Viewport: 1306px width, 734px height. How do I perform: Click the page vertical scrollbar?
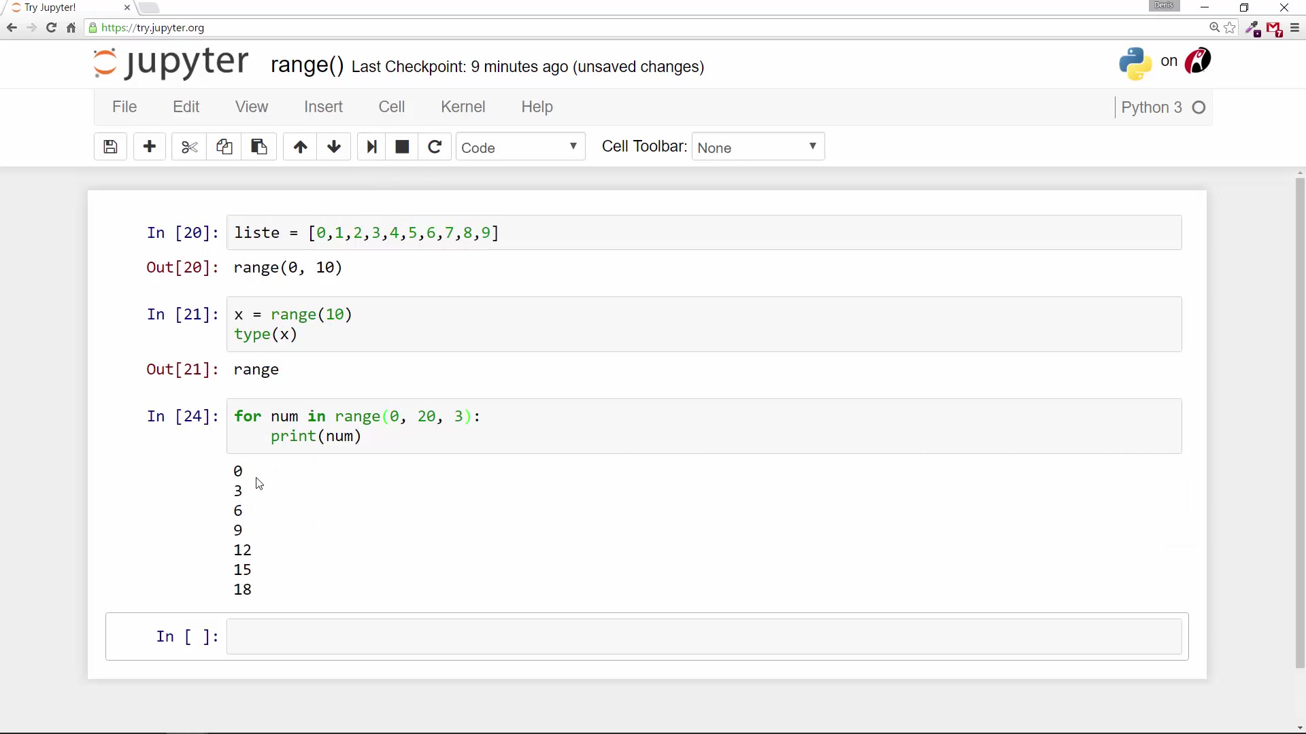pyautogui.click(x=1300, y=421)
